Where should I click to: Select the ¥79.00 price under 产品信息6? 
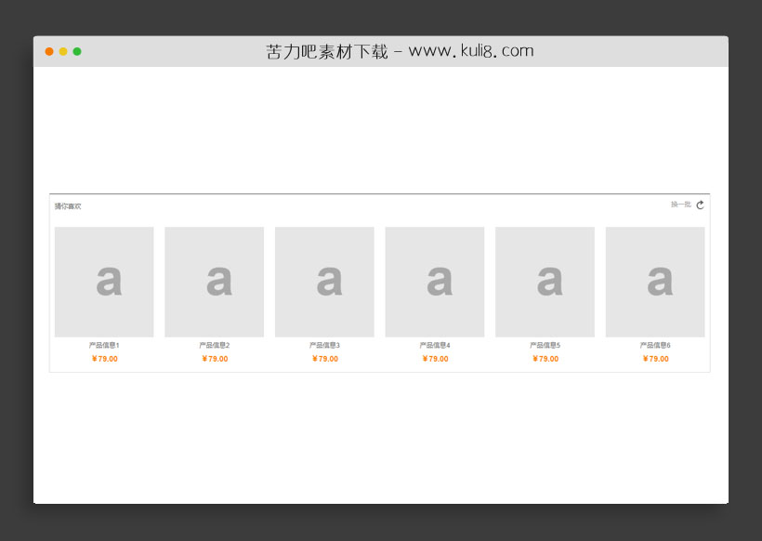tap(655, 359)
